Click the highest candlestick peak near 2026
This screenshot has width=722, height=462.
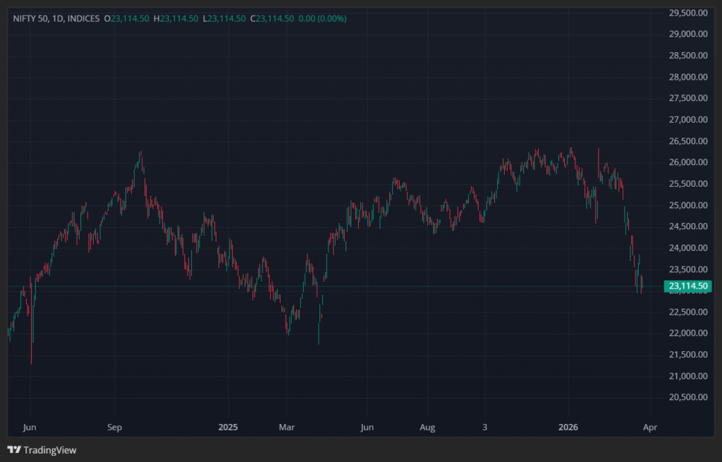[x=571, y=148]
